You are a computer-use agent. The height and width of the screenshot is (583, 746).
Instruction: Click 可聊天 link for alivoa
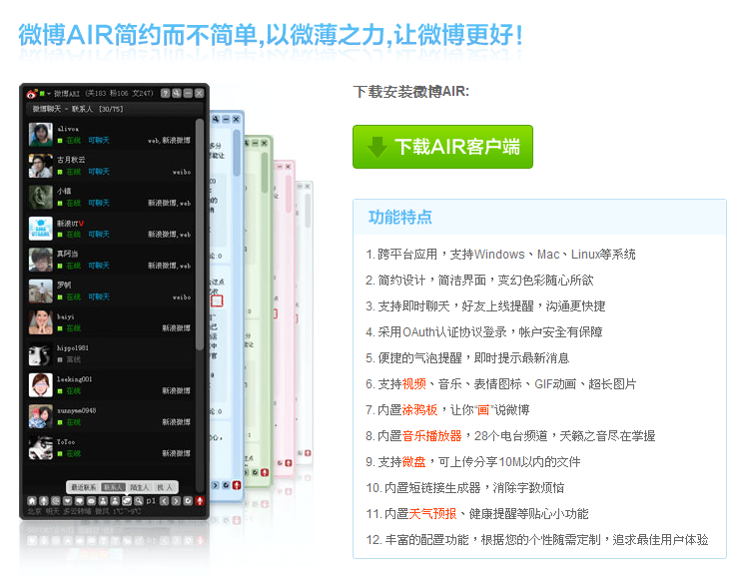coord(99,141)
